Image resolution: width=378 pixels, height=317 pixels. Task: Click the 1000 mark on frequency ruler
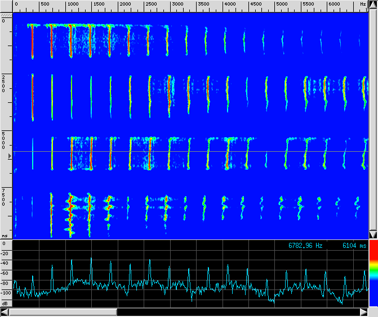click(73, 4)
